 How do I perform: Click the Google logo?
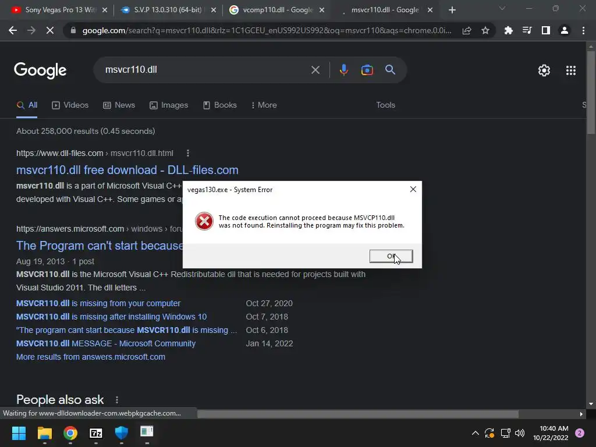[x=40, y=70]
